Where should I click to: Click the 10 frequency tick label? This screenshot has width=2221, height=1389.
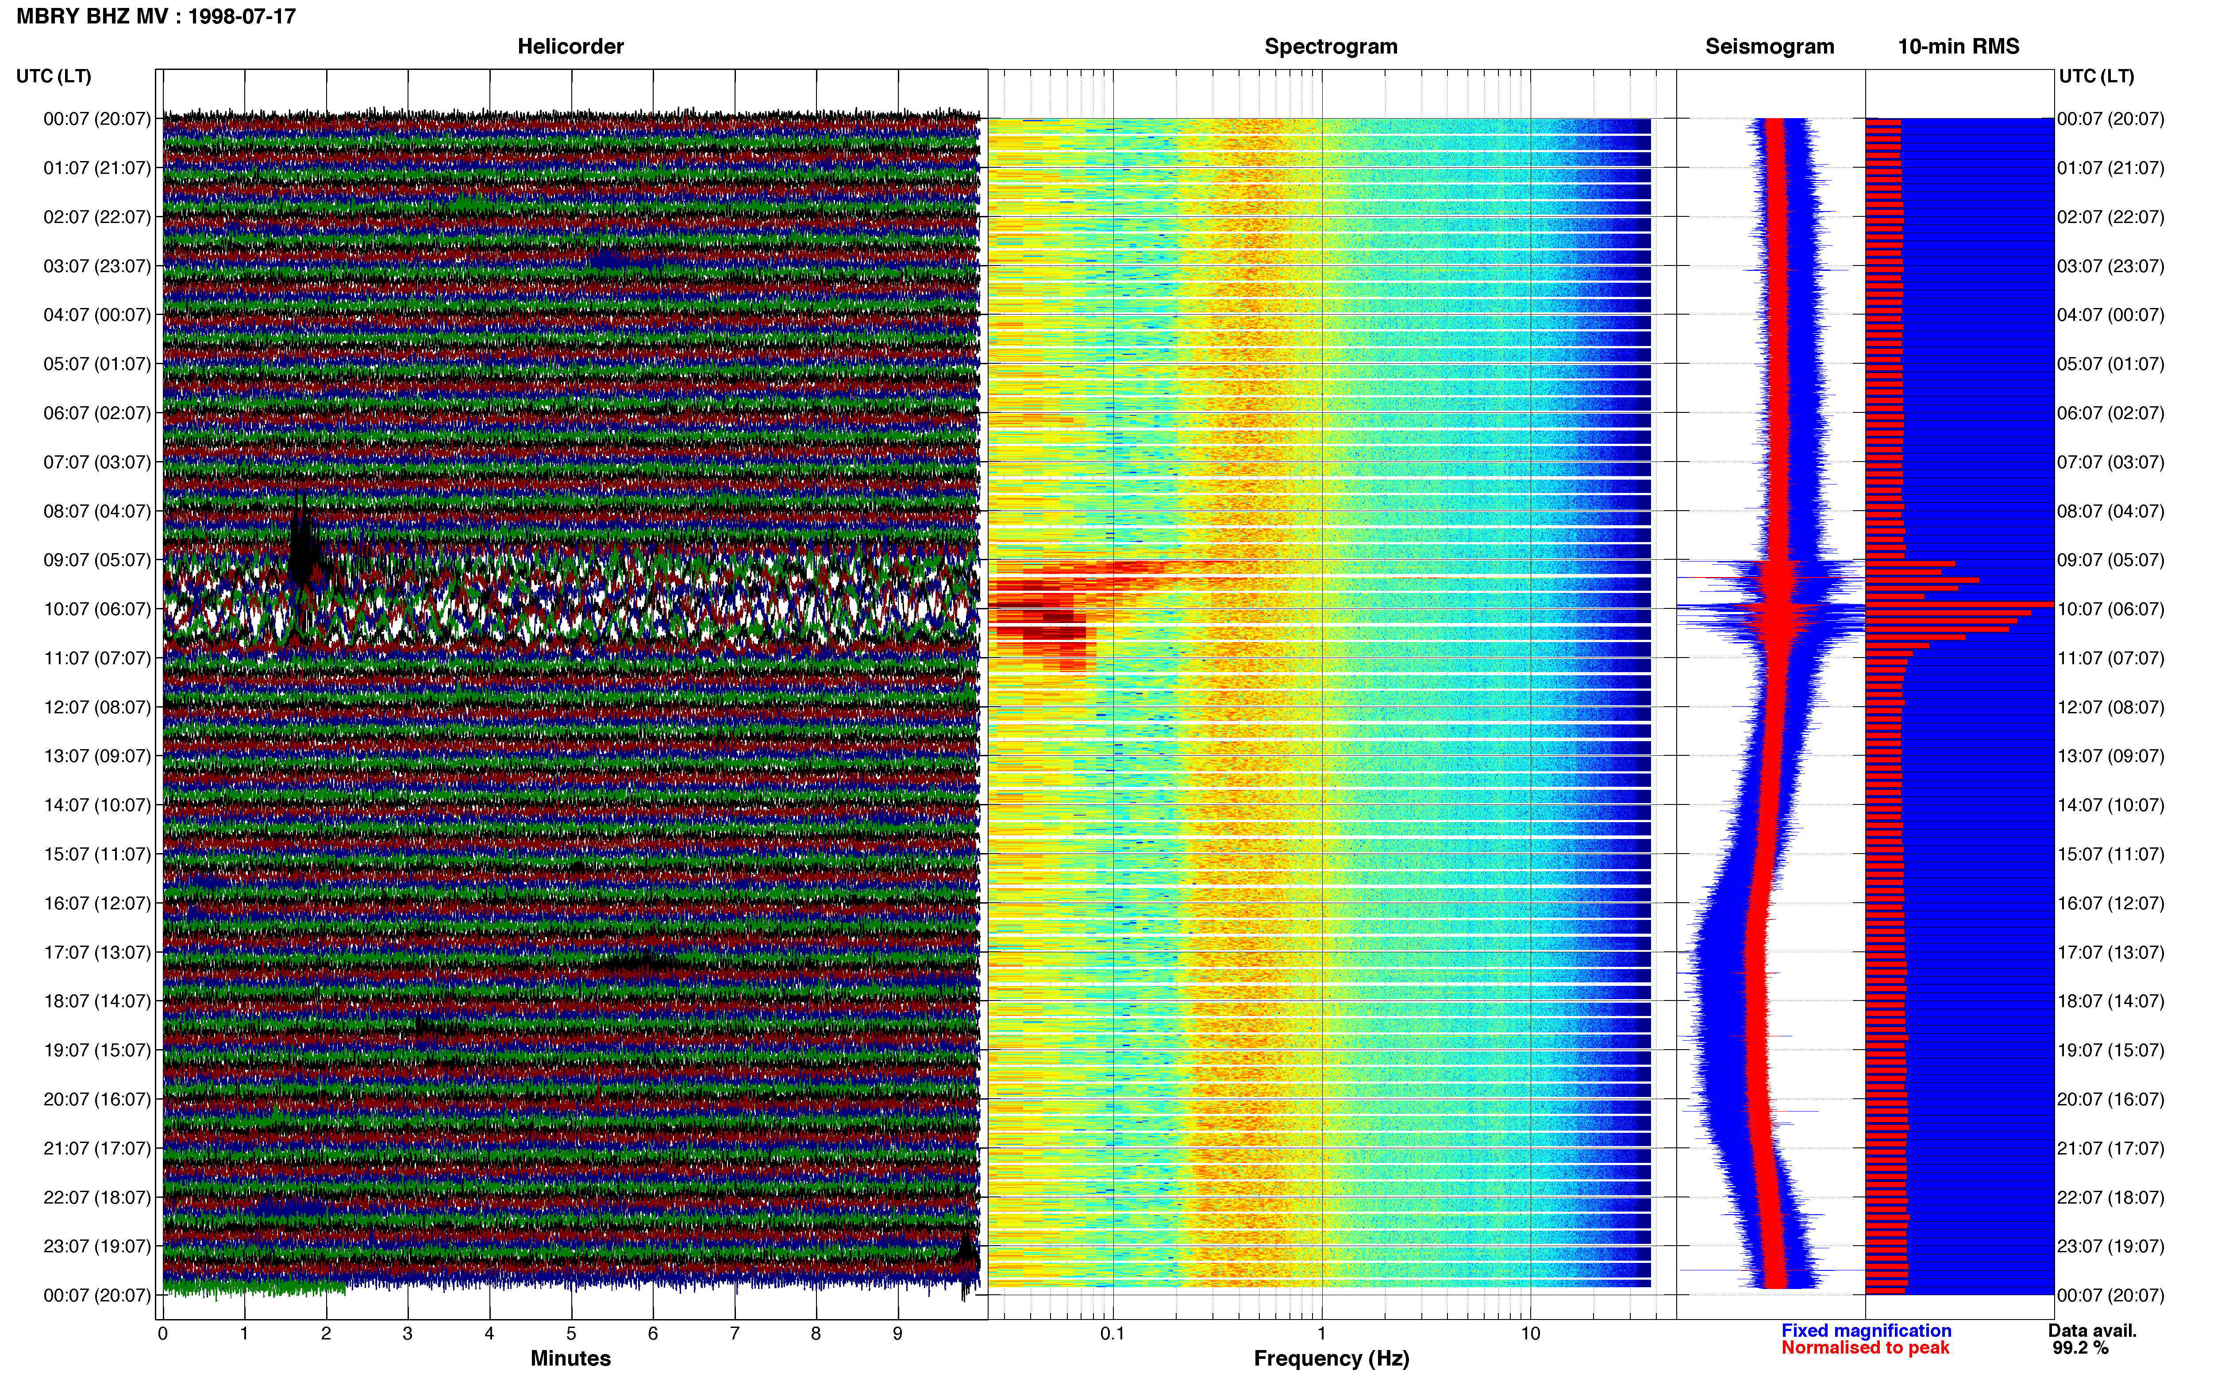click(1530, 1334)
